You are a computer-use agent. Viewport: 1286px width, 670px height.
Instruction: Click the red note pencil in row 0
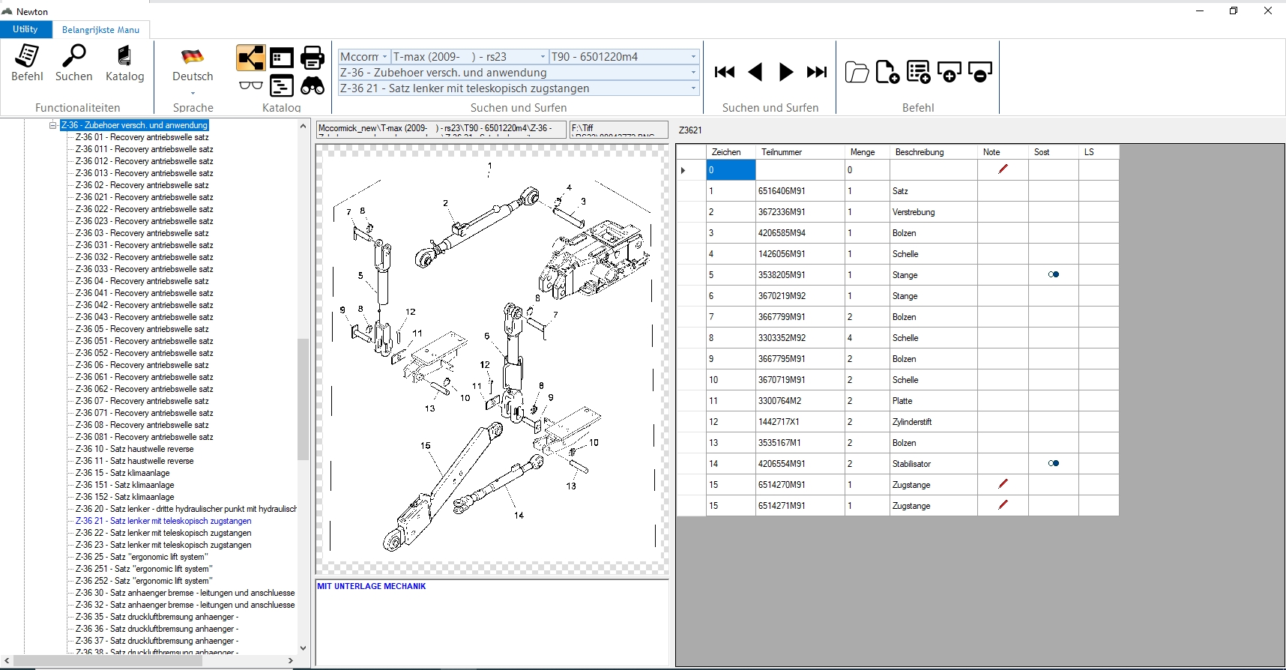coord(1003,169)
